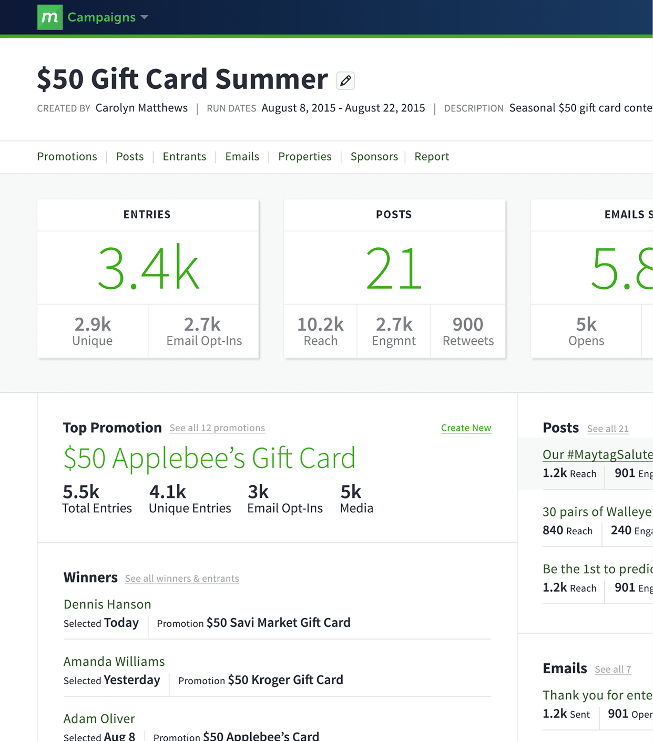Open winner Dennis Hanson's profile
Image resolution: width=653 pixels, height=741 pixels.
(107, 604)
